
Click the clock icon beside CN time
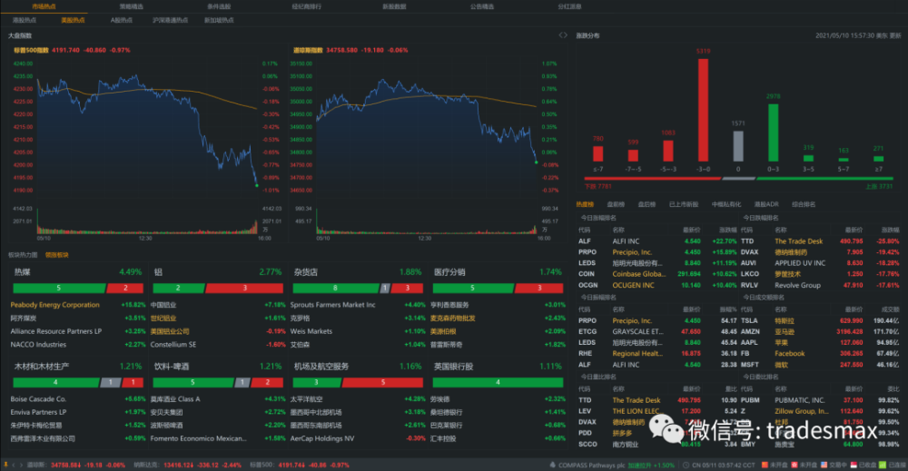685,465
